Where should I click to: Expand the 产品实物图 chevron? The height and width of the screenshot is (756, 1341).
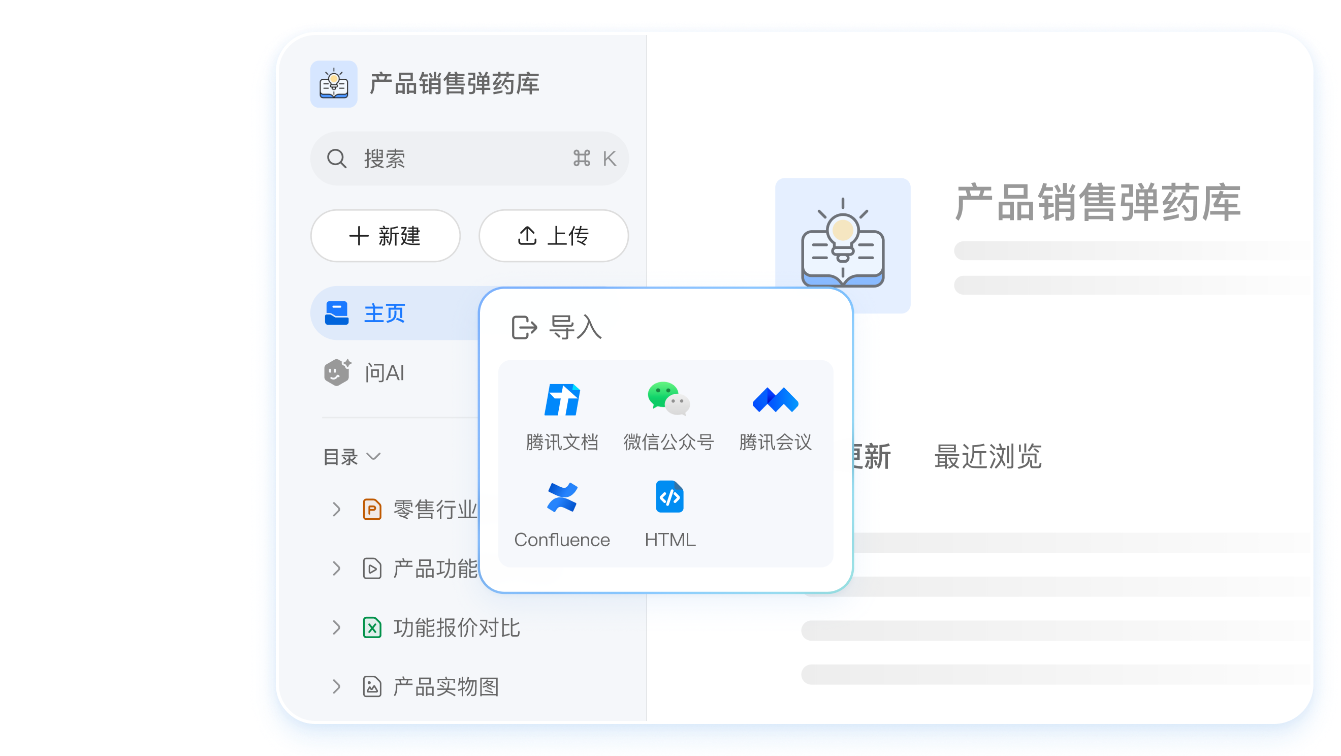point(337,687)
